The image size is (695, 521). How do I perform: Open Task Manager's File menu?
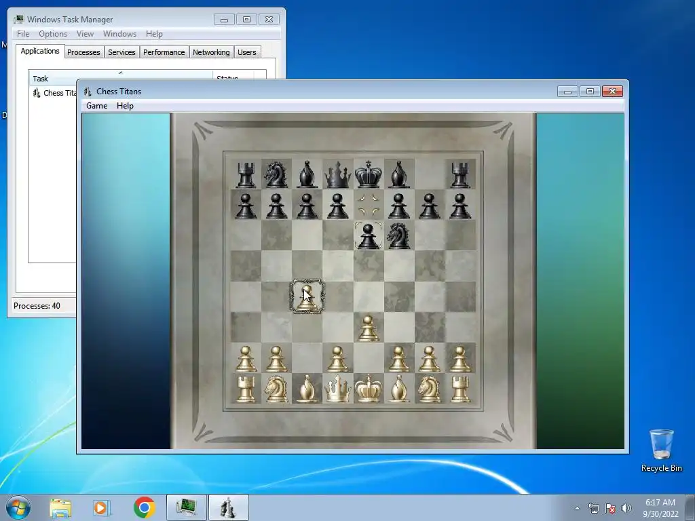tap(23, 34)
